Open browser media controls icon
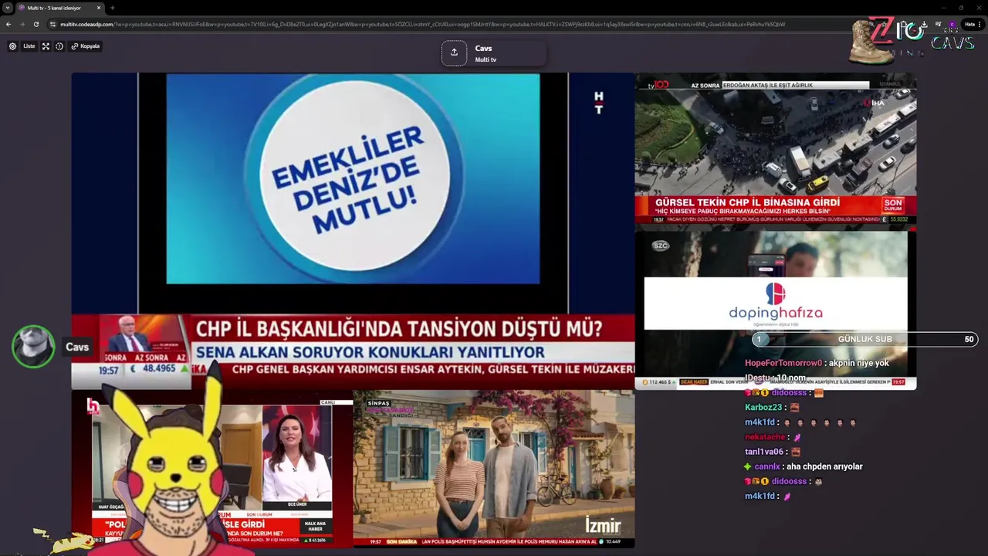This screenshot has width=988, height=556. [939, 24]
